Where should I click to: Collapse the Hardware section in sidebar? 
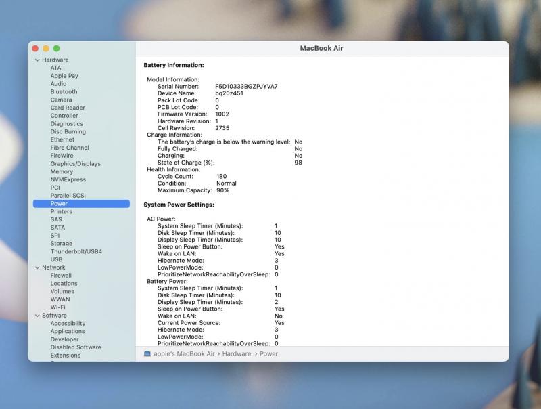click(x=37, y=60)
